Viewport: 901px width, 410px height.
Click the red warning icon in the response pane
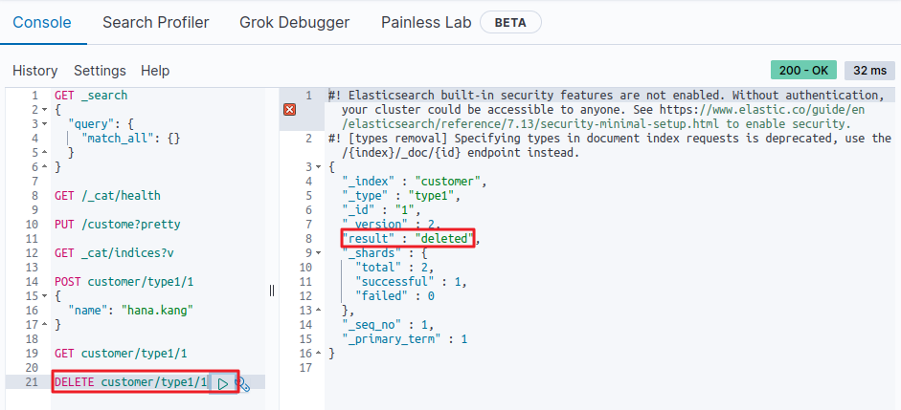[290, 110]
